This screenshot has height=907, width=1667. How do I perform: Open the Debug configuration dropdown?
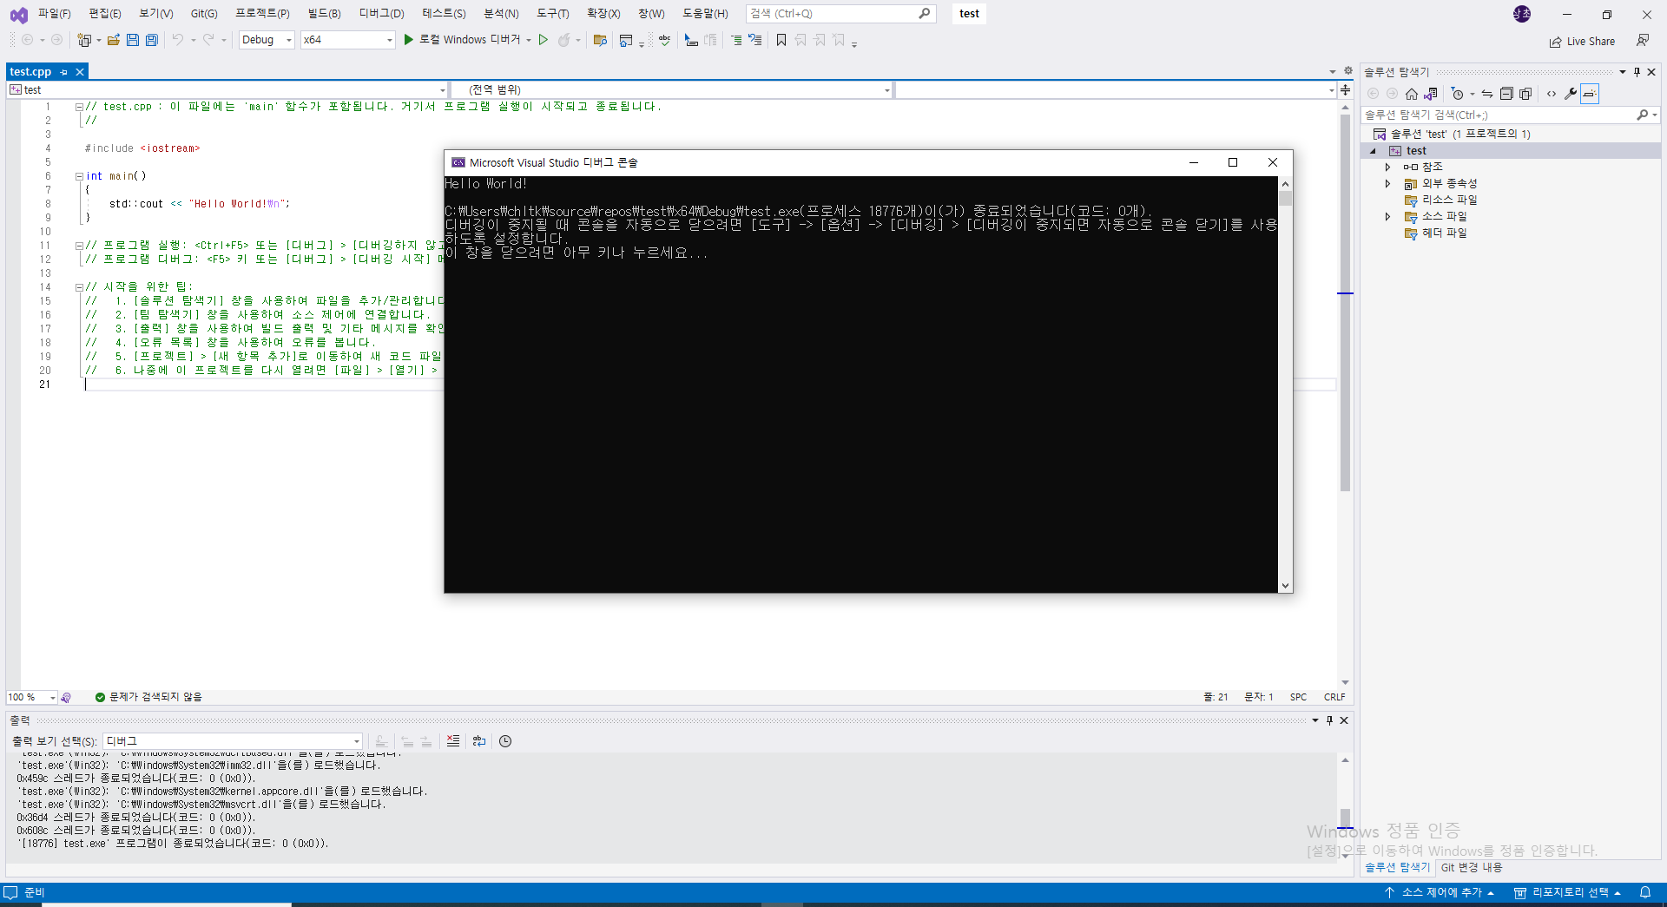point(267,40)
